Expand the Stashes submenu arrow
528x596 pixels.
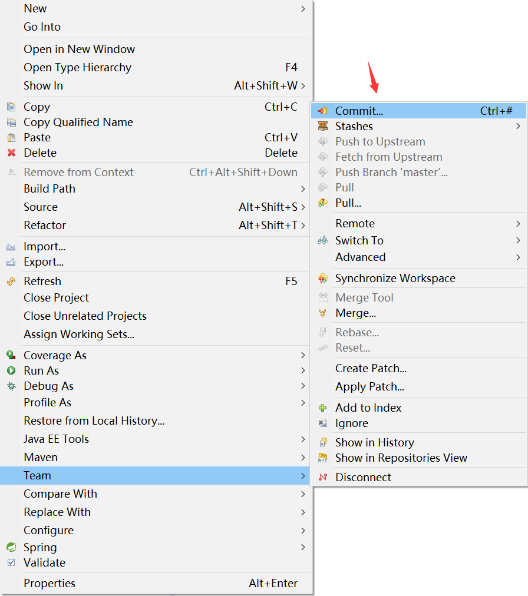point(518,126)
